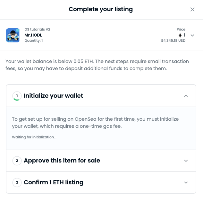The width and height of the screenshot is (203, 199).
Task: Close the Complete your listing dialog
Action: click(x=192, y=9)
